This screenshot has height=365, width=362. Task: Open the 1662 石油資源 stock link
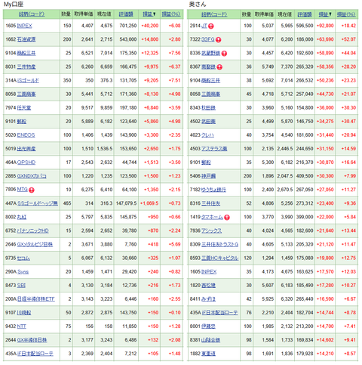(26, 39)
